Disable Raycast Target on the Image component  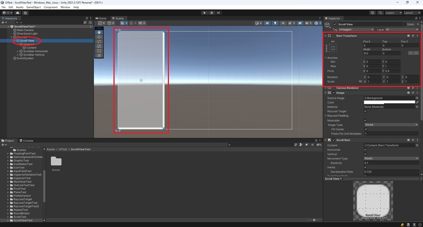[x=366, y=111]
